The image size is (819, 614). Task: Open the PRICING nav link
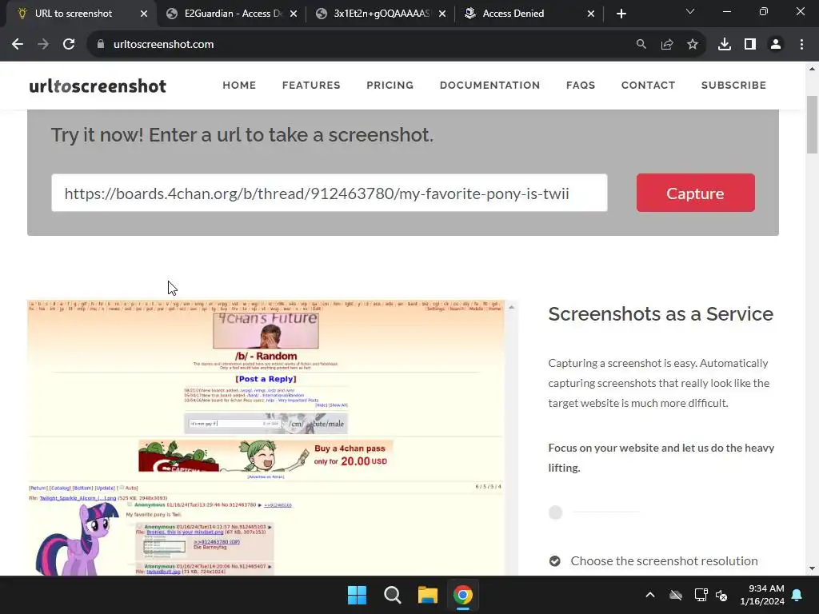click(390, 85)
